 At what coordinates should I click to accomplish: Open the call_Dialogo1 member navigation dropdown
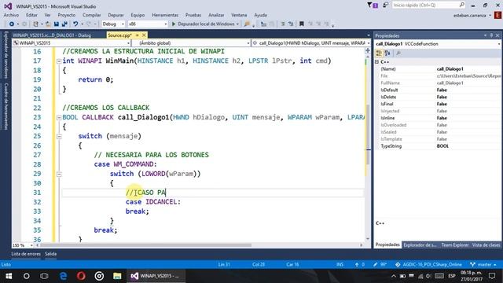point(369,43)
